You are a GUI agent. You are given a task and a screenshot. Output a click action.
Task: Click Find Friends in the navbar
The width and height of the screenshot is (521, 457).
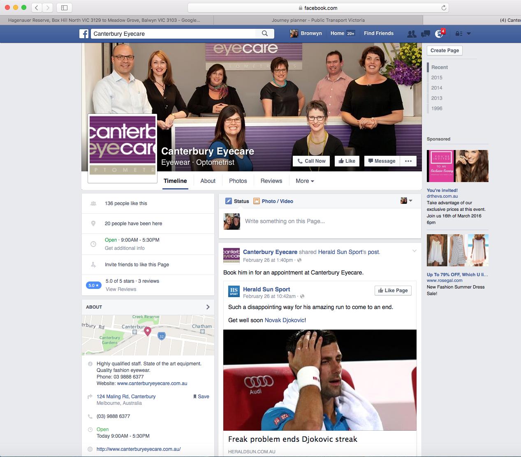click(379, 33)
